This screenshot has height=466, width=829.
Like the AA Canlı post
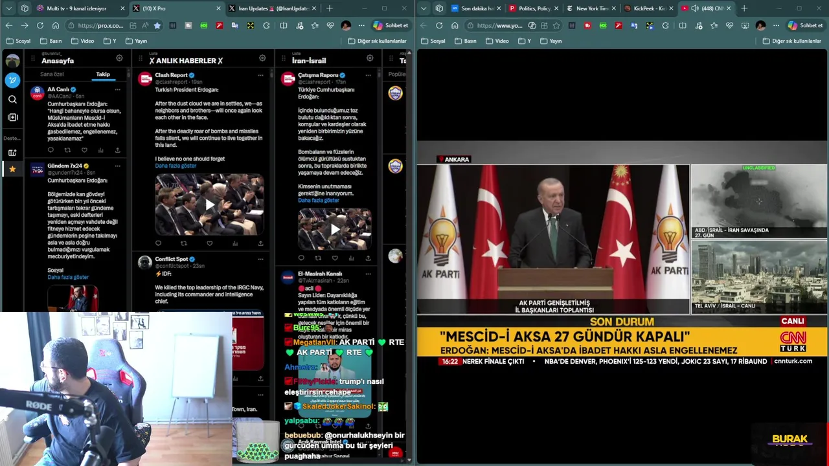(x=84, y=150)
